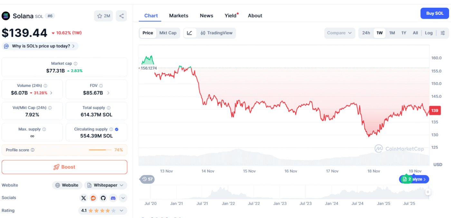Screen dimensions: 451x218
Task: Open chart settings sliders icon
Action: point(443,33)
